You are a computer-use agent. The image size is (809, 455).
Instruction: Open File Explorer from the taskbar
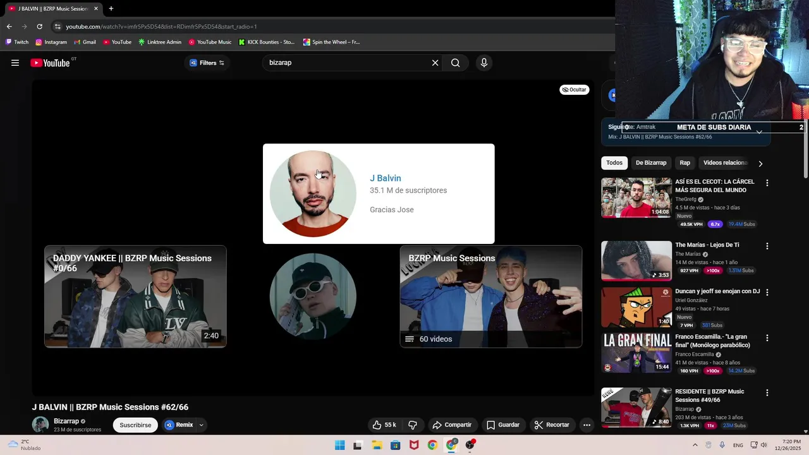pos(377,445)
